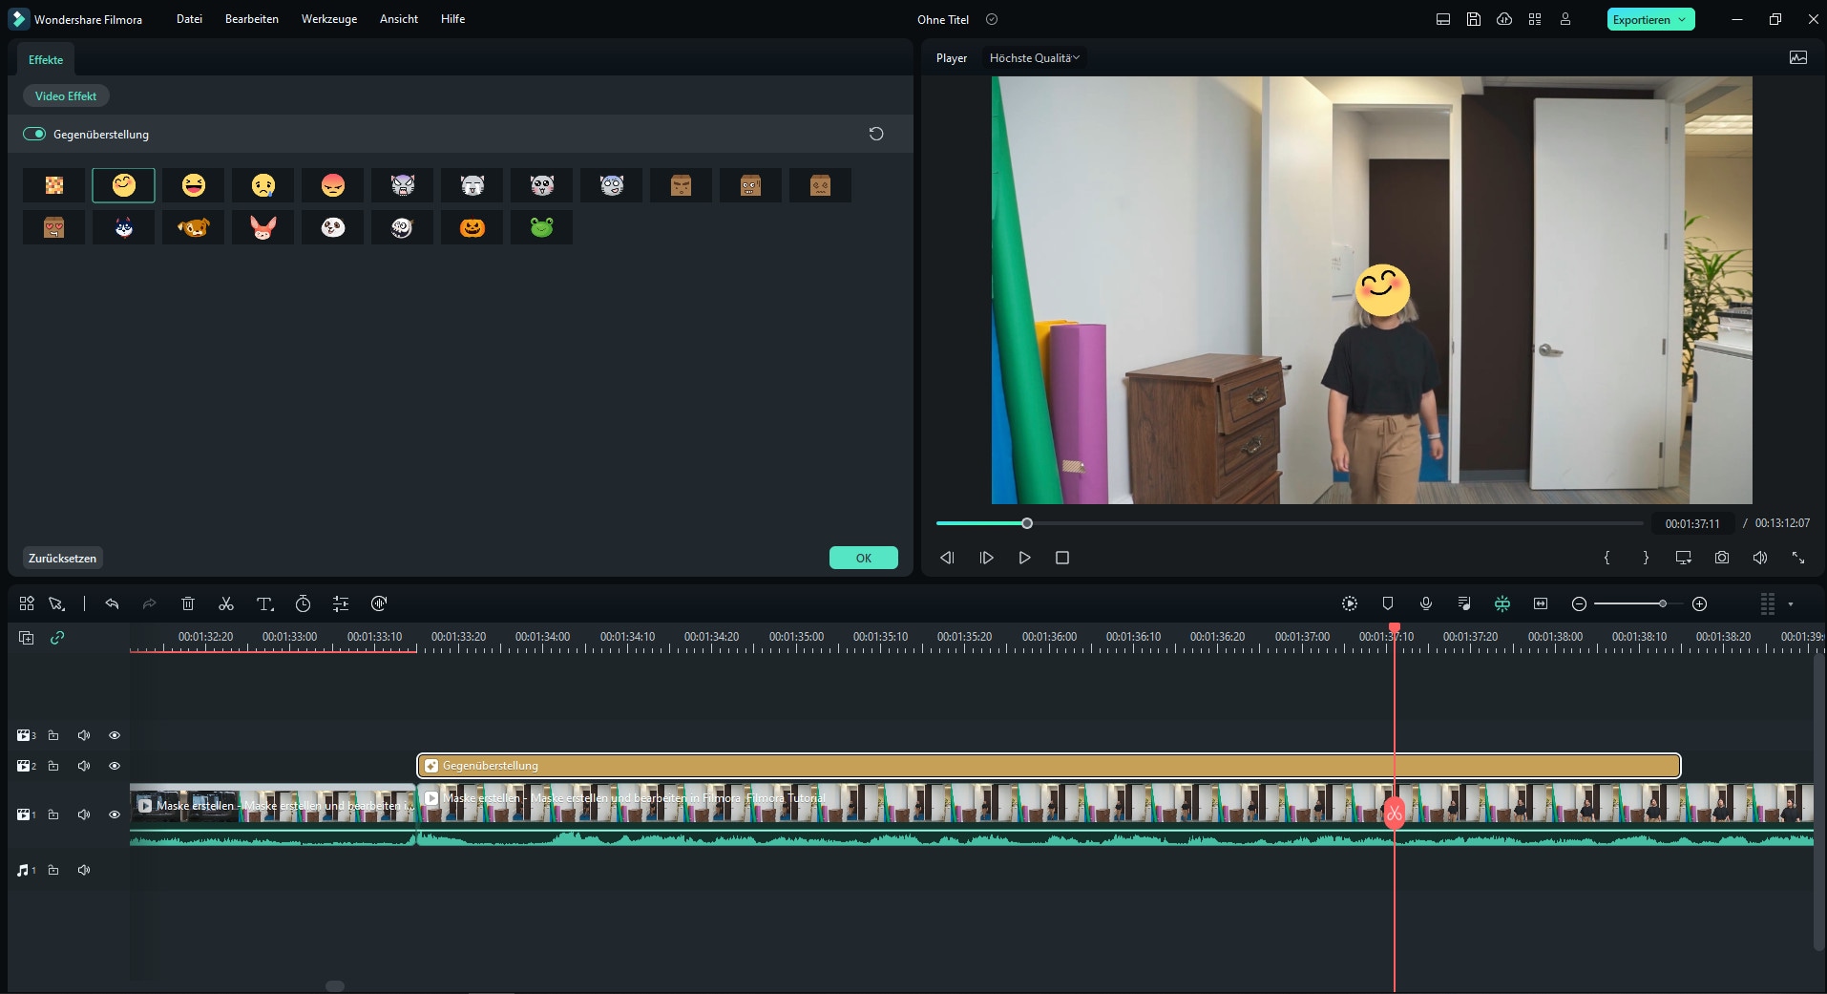The image size is (1827, 994).
Task: Mute audio track 1 speaker icon
Action: [x=84, y=870]
